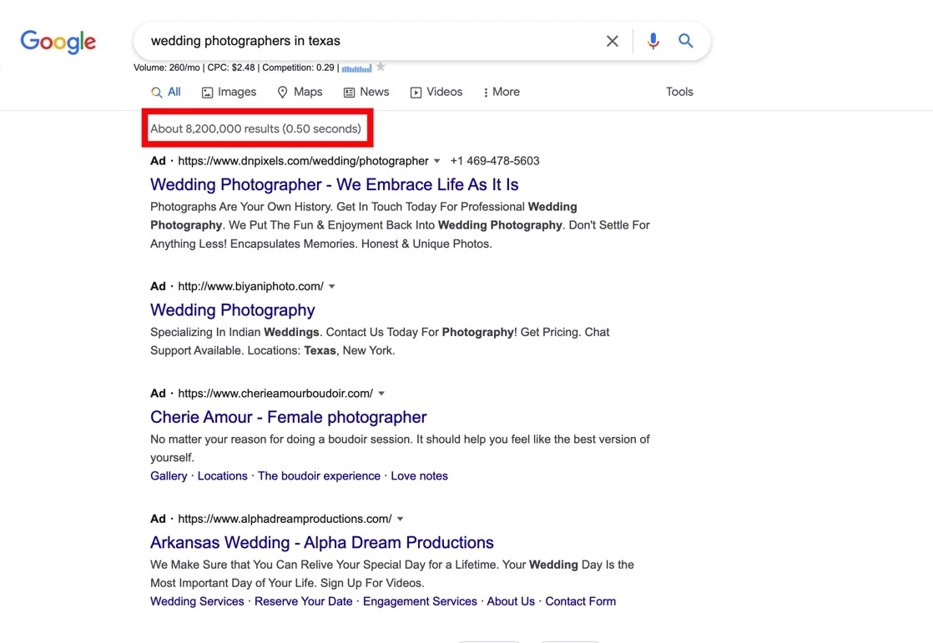Click the http://www.biyaniphoto.com/ URL text

click(251, 287)
